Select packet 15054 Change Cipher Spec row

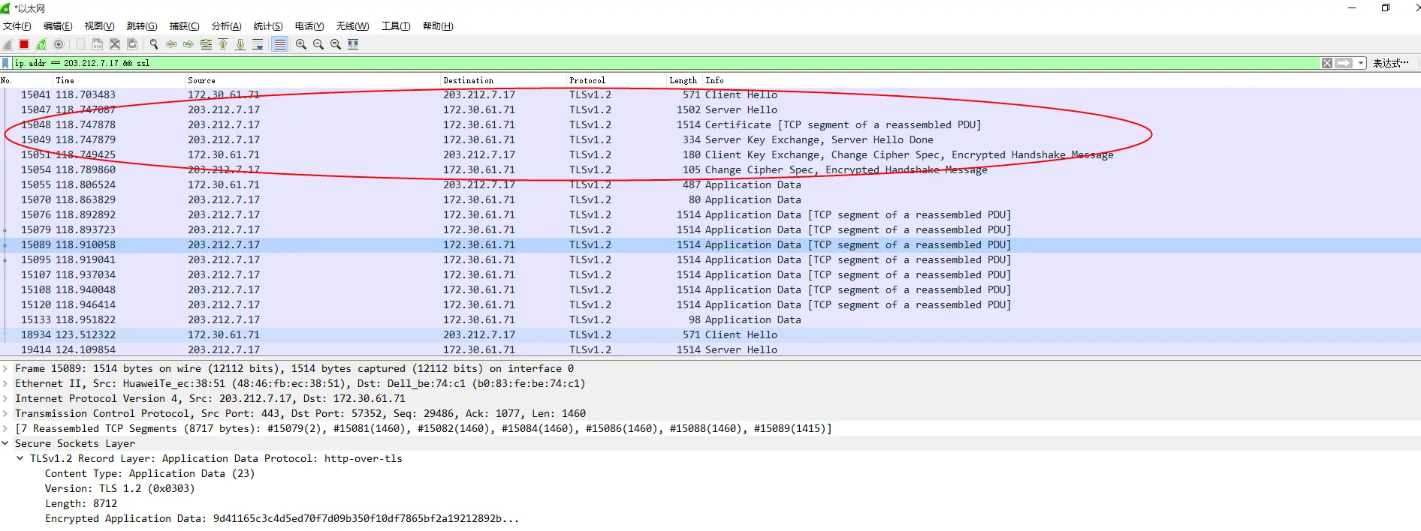click(710, 169)
